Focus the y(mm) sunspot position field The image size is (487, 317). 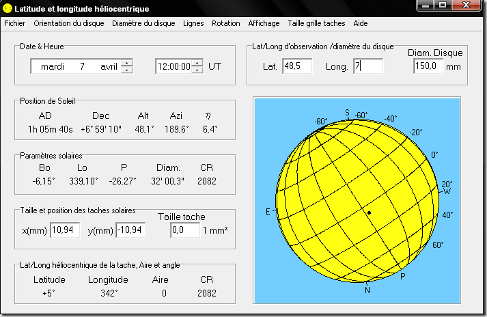pyautogui.click(x=131, y=230)
